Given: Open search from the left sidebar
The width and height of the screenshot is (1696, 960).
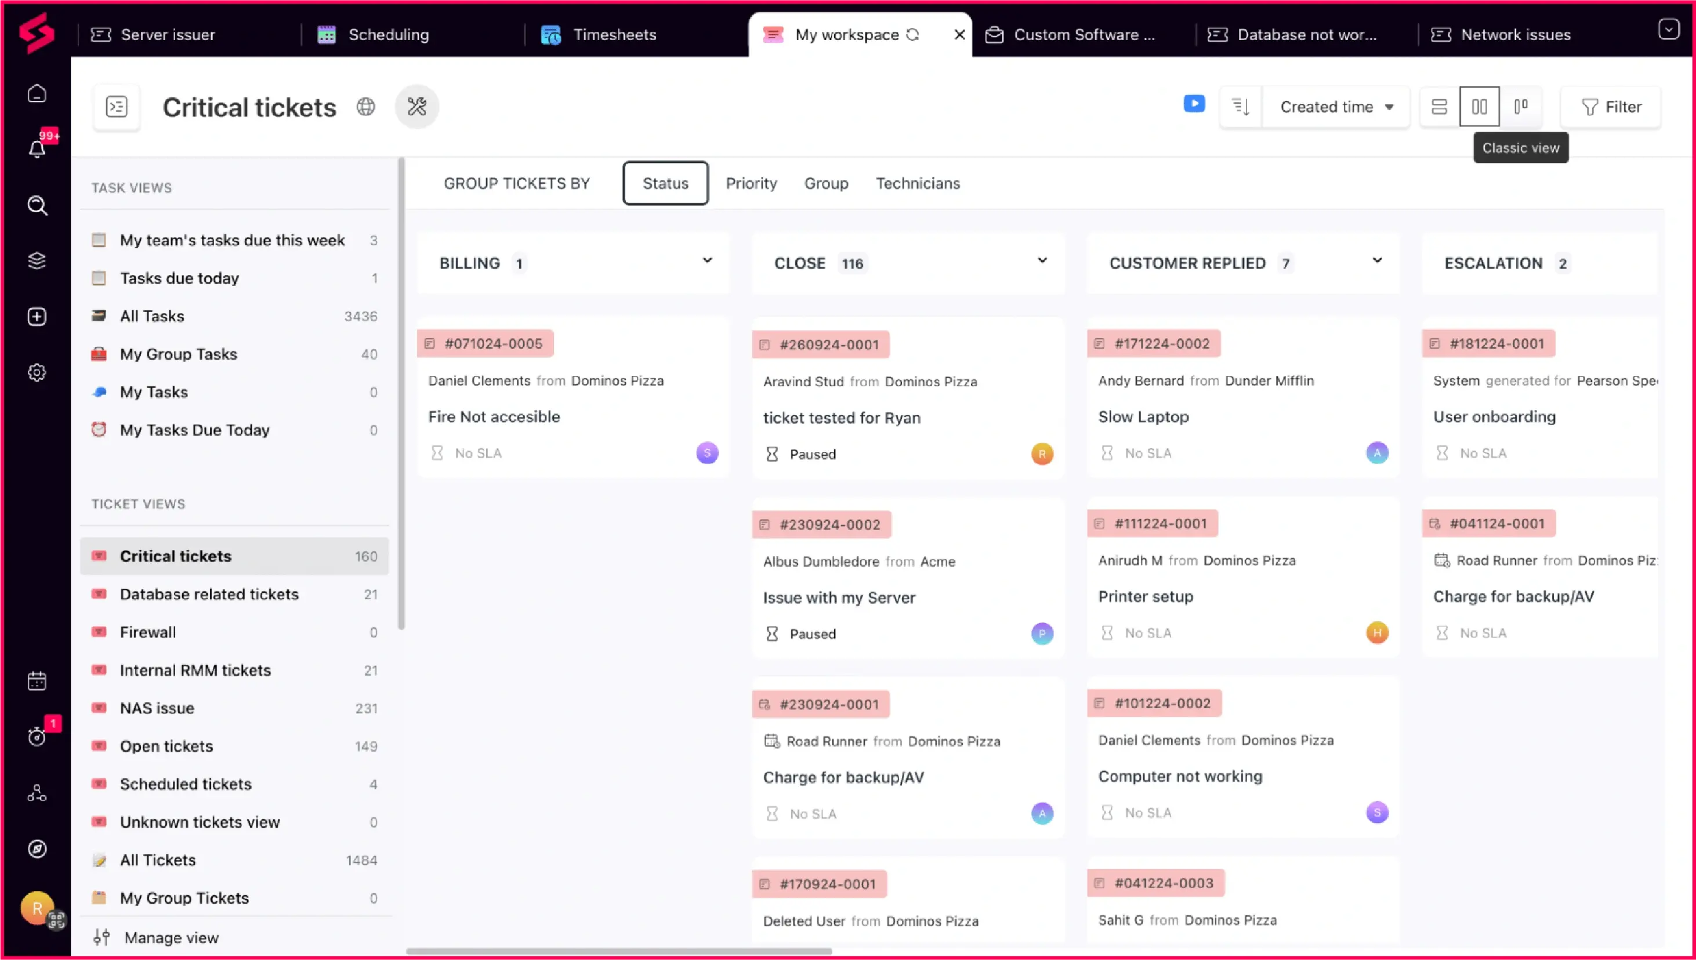Looking at the screenshot, I should [x=37, y=206].
